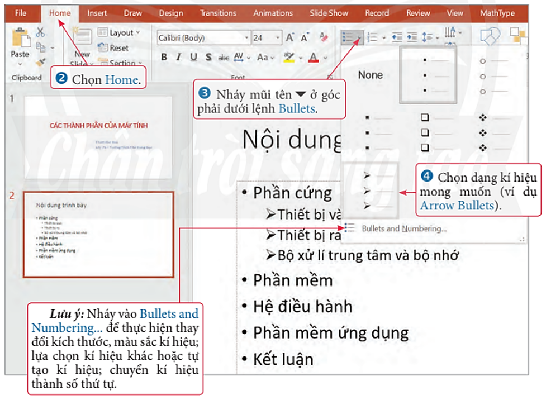This screenshot has height=400, width=546.
Task: Toggle Underline formatting
Action: pyautogui.click(x=193, y=57)
